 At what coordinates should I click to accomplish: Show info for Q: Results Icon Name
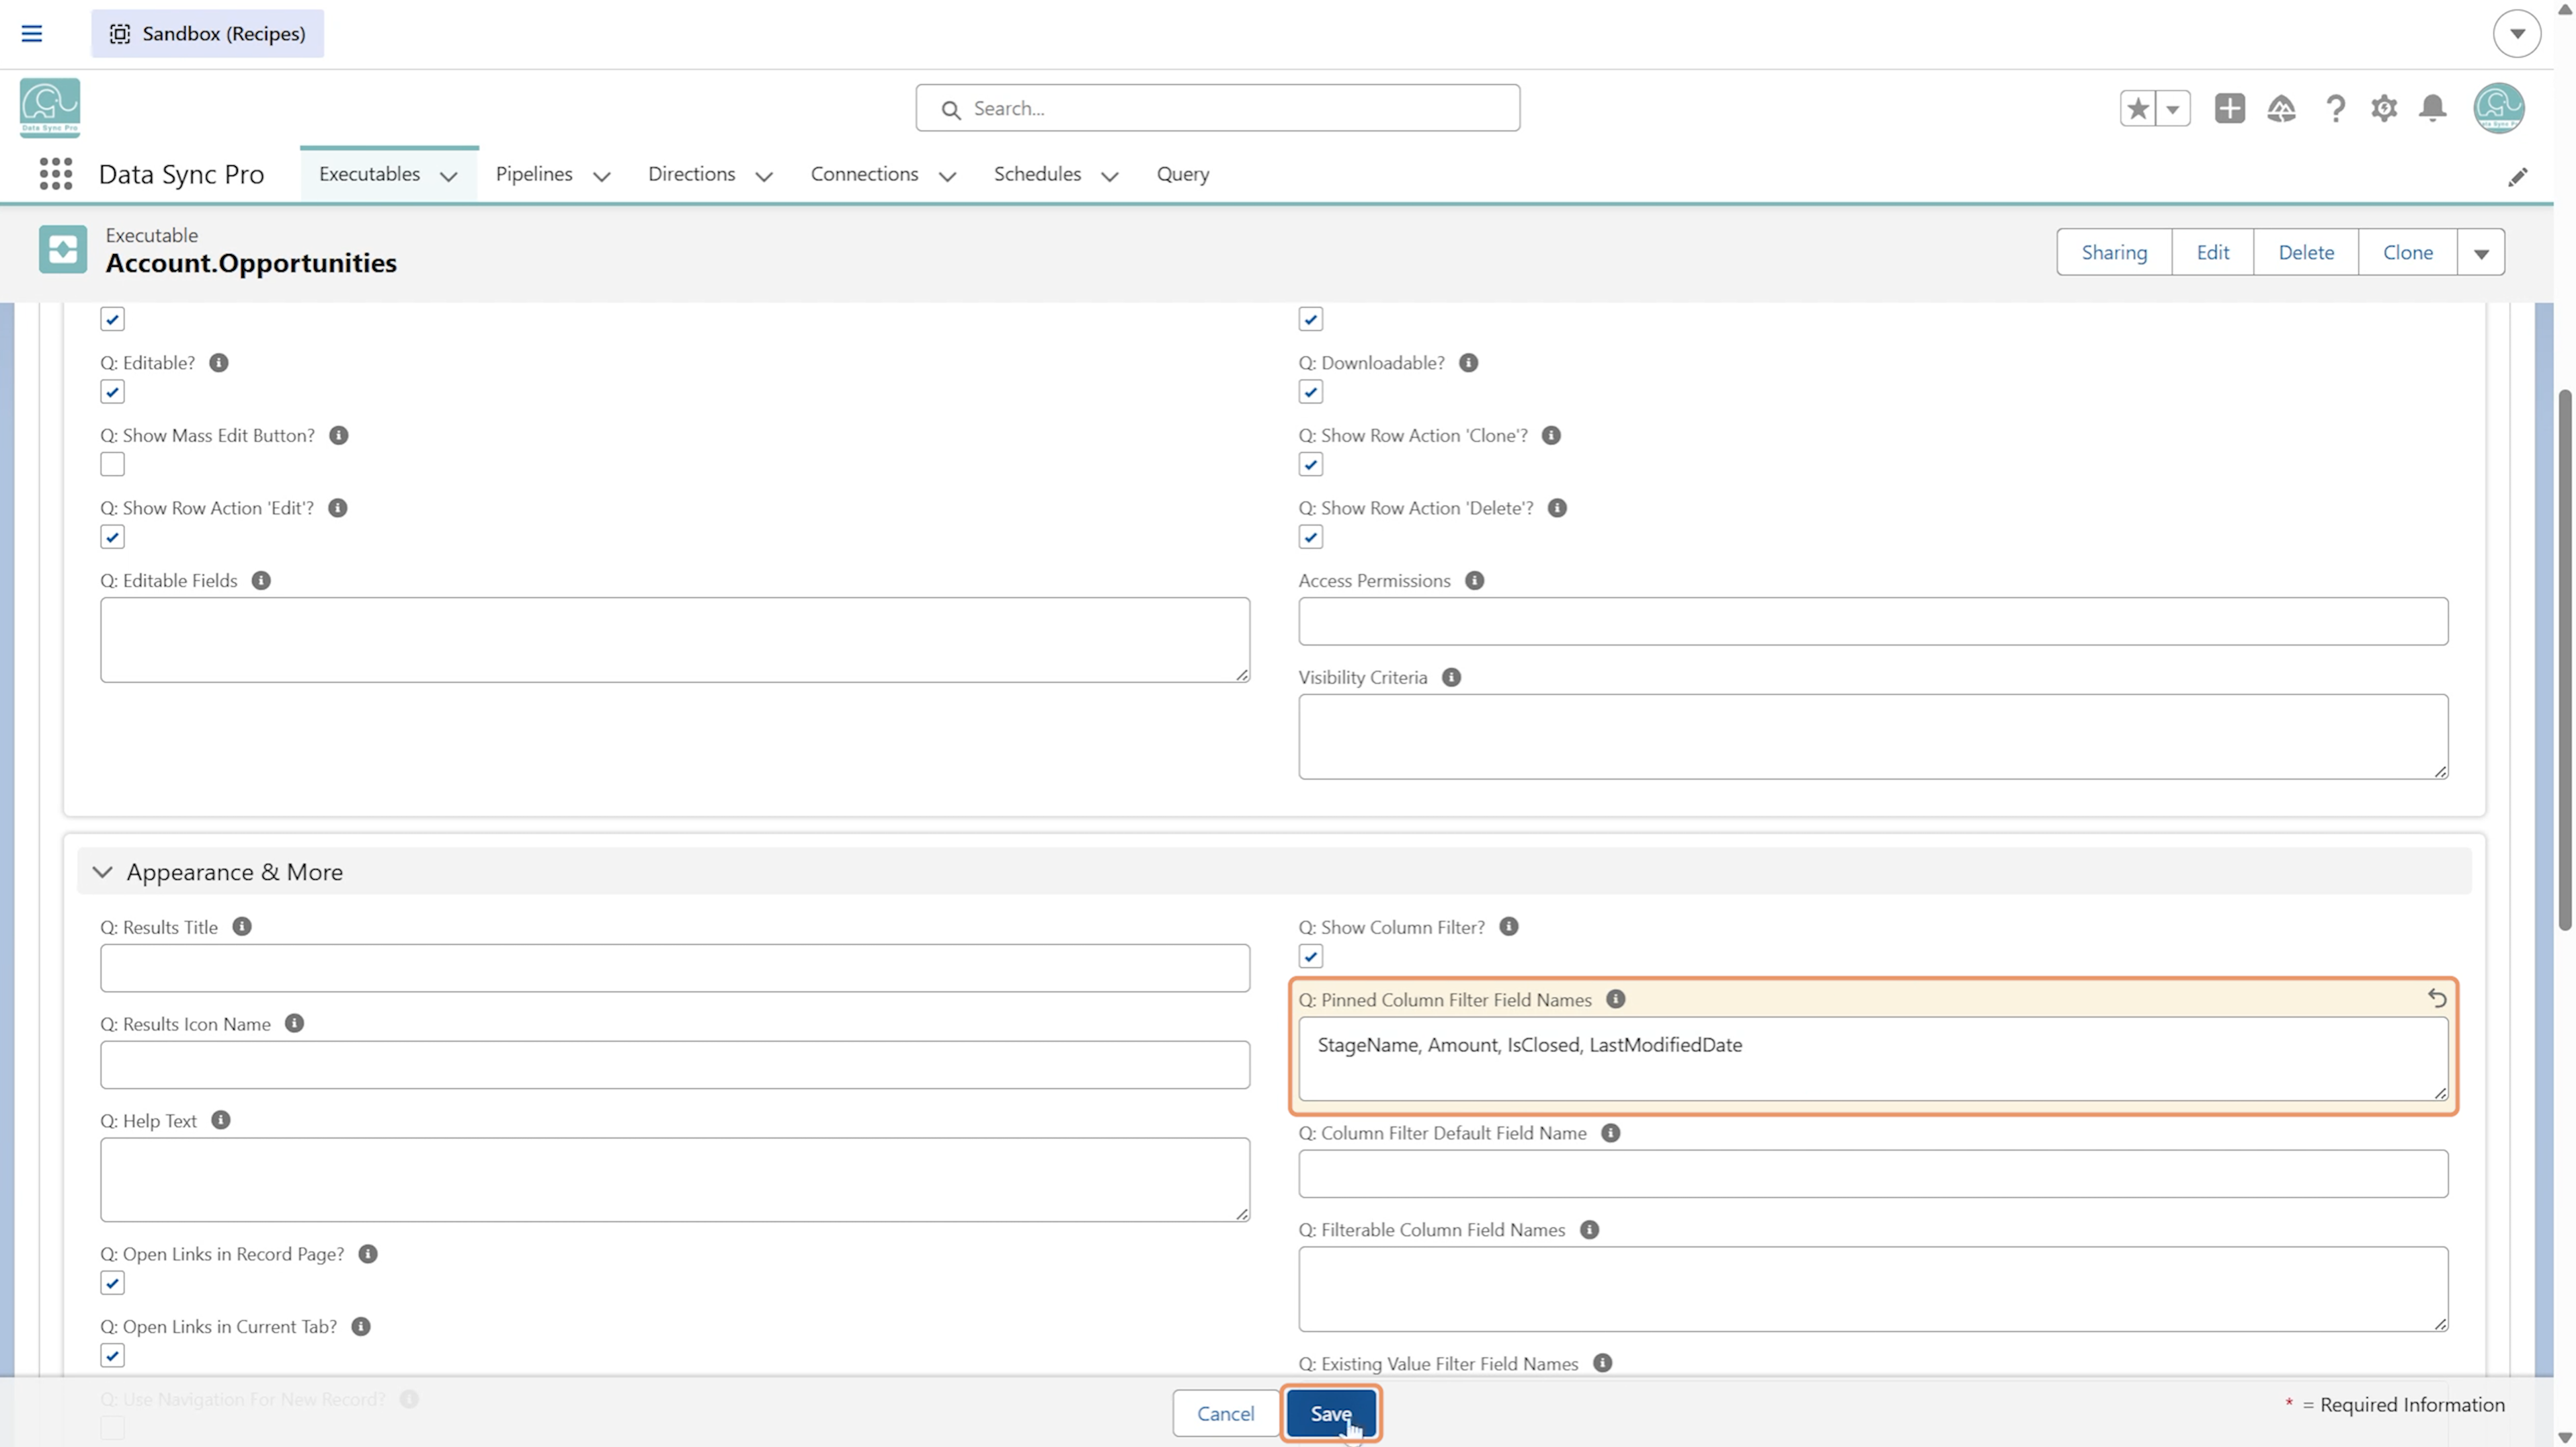pos(294,1023)
